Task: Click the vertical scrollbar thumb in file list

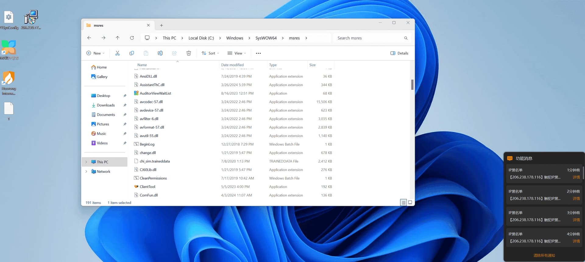Action: tap(412, 85)
